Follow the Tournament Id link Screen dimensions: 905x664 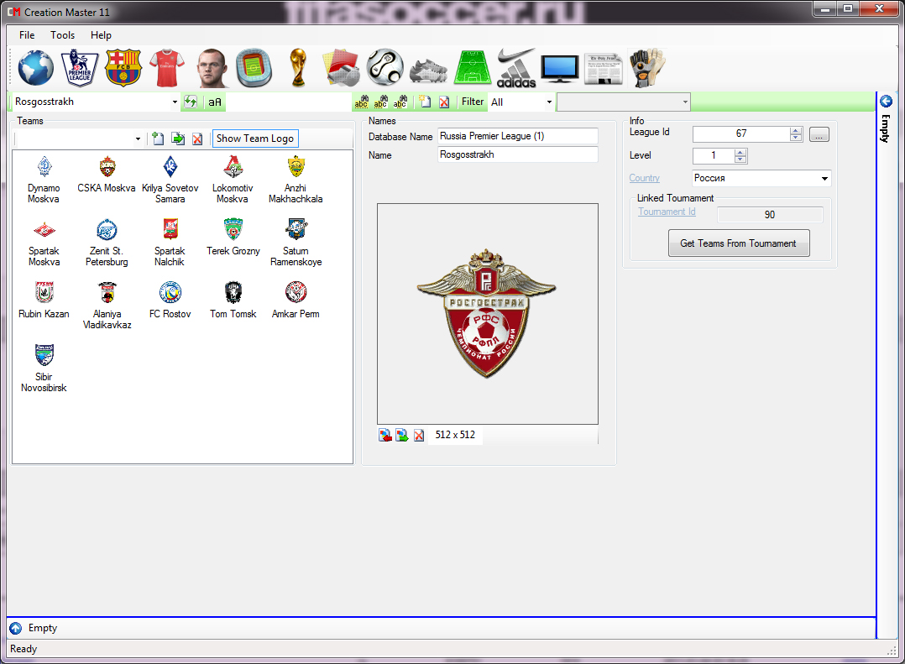click(x=667, y=212)
